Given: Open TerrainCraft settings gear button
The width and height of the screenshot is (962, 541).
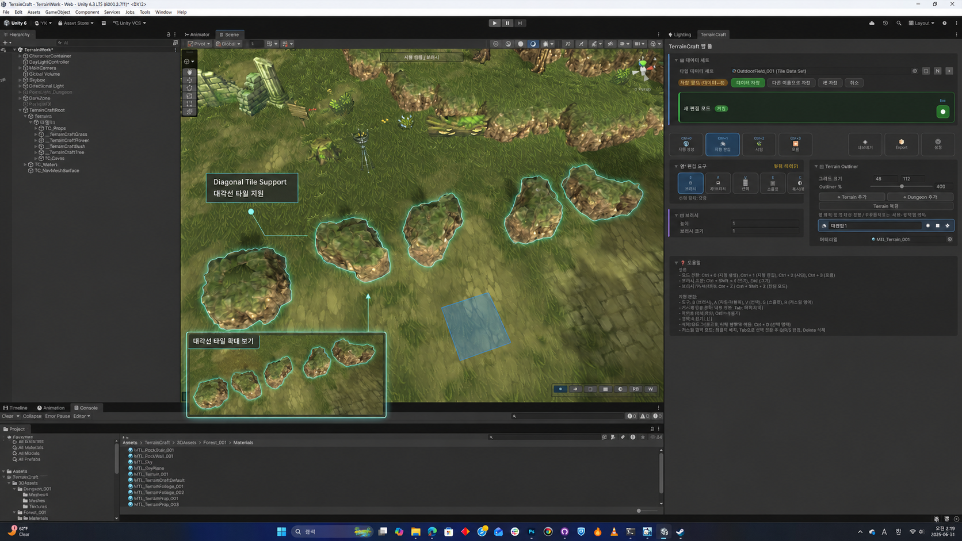Looking at the screenshot, I should click(x=938, y=144).
